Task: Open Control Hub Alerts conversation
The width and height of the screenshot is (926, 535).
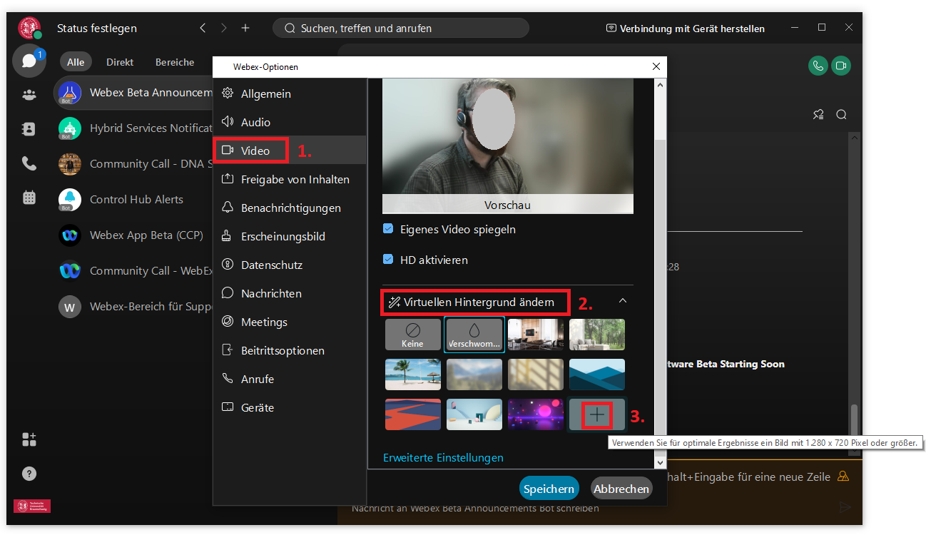Action: coord(133,200)
